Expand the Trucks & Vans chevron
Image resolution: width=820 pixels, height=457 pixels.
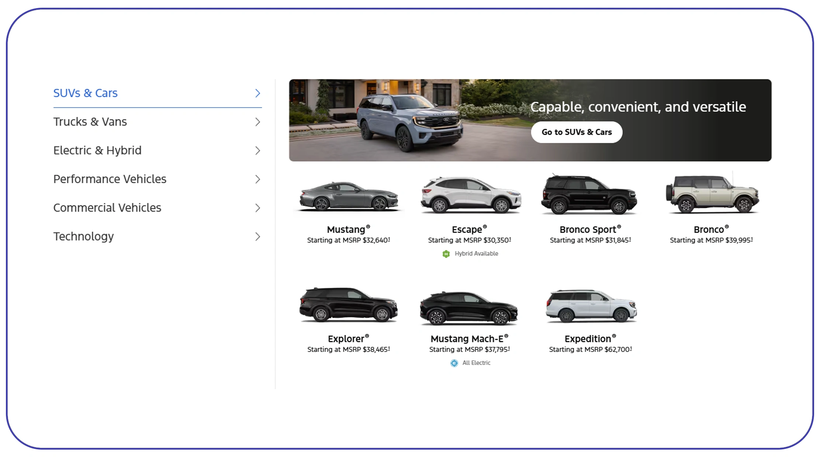[x=257, y=122]
